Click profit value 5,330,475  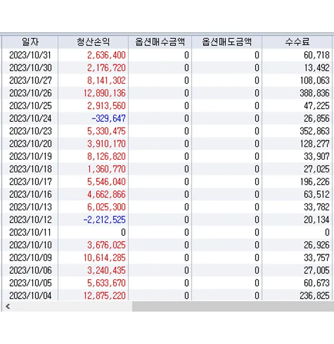pos(106,131)
